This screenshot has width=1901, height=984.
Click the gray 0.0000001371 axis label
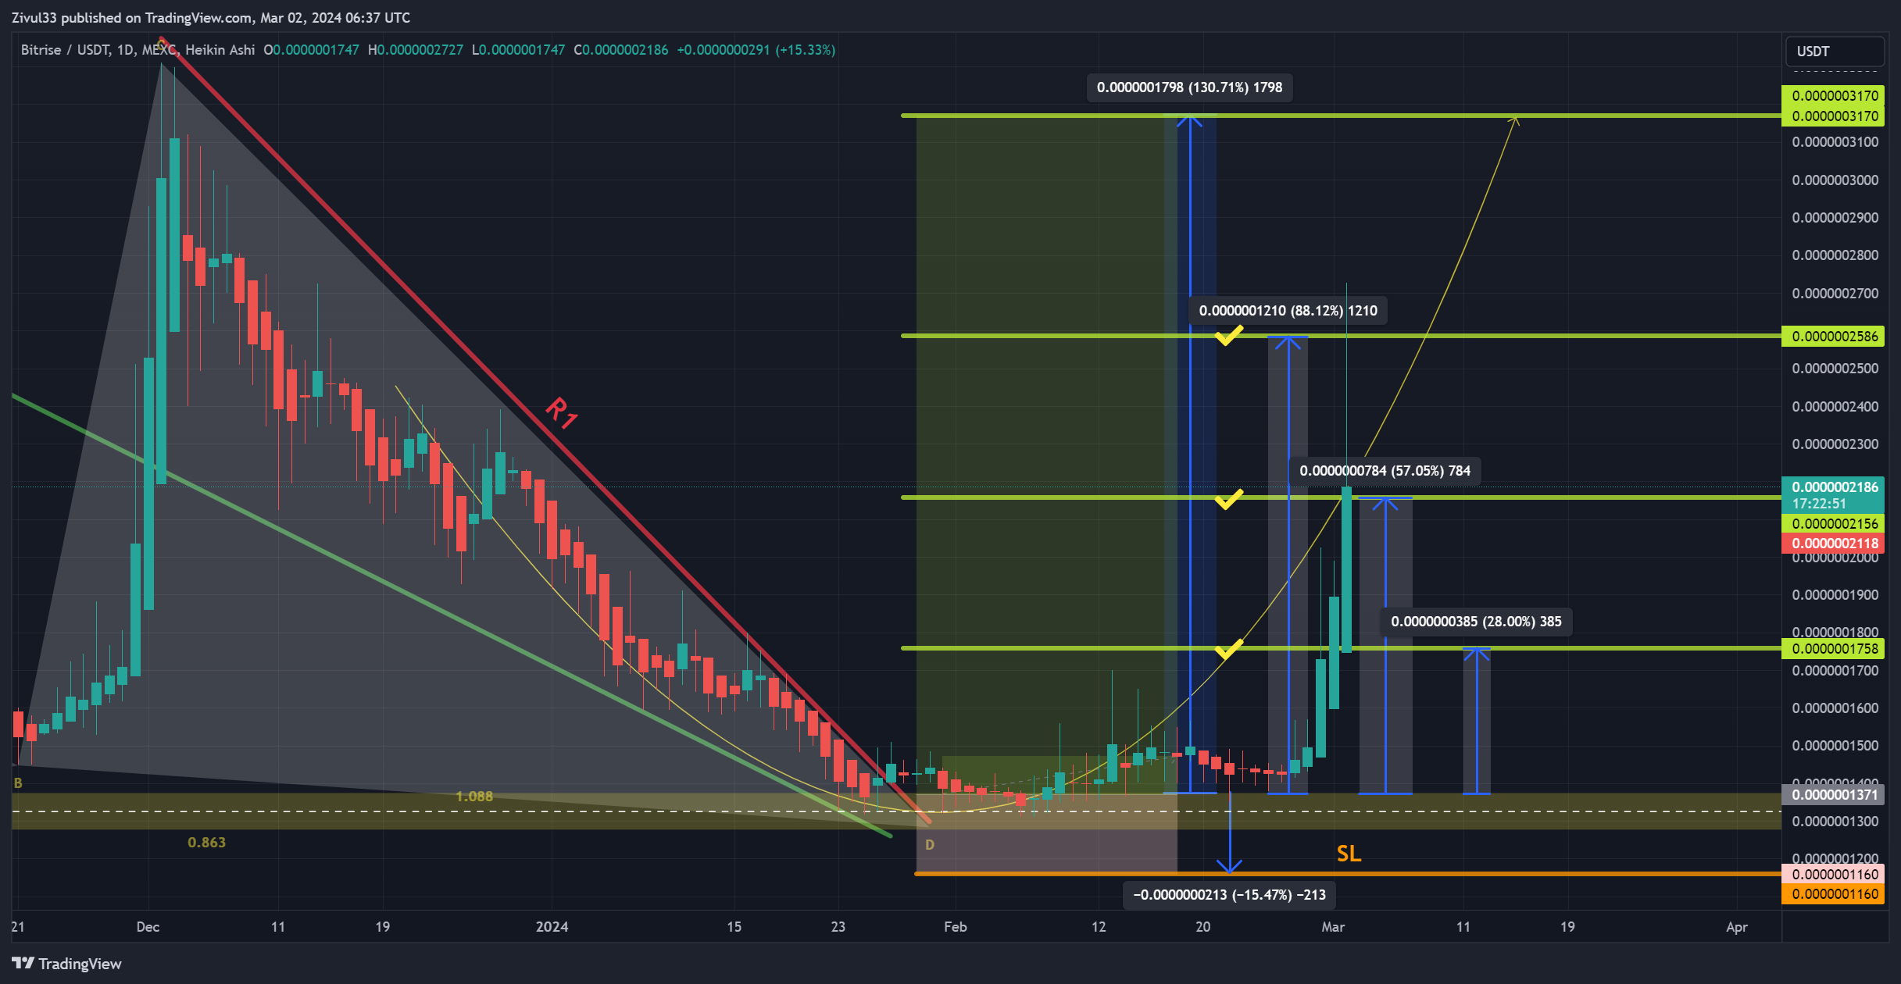pyautogui.click(x=1833, y=795)
